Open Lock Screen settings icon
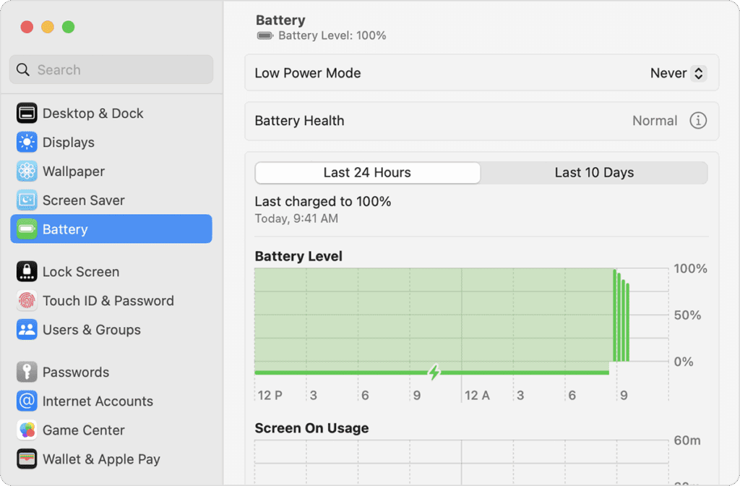Image resolution: width=740 pixels, height=486 pixels. pyautogui.click(x=27, y=271)
